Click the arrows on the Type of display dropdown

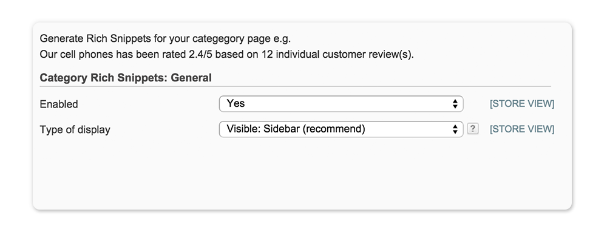point(455,129)
